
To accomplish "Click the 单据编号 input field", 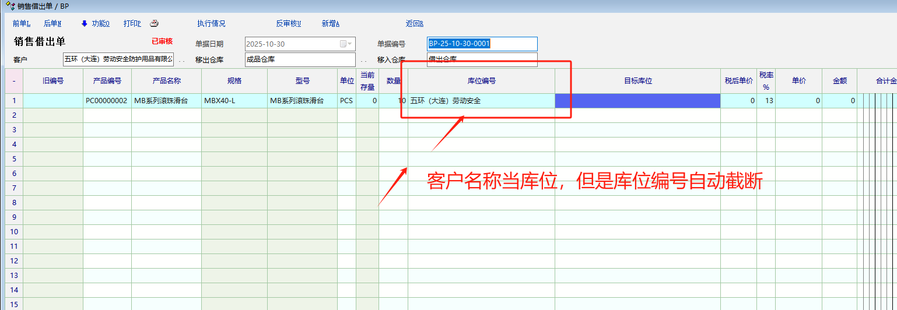I will click(x=482, y=44).
